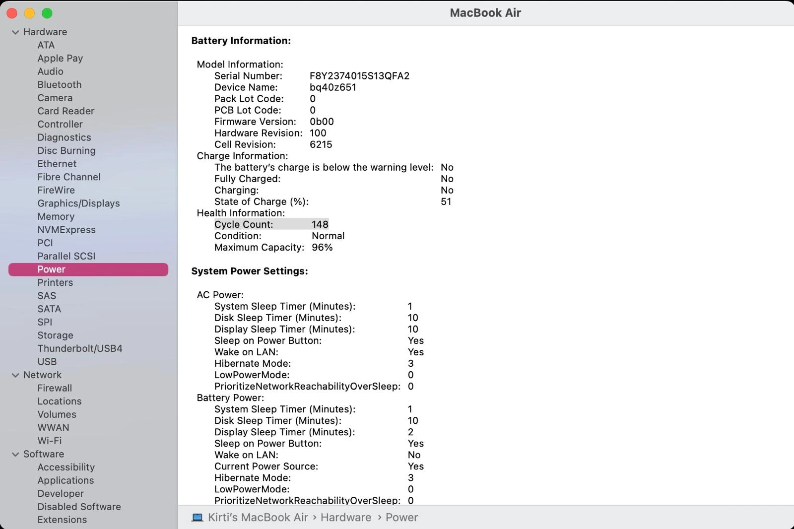Image resolution: width=794 pixels, height=529 pixels.
Task: Select Extensions under Software
Action: coord(62,520)
